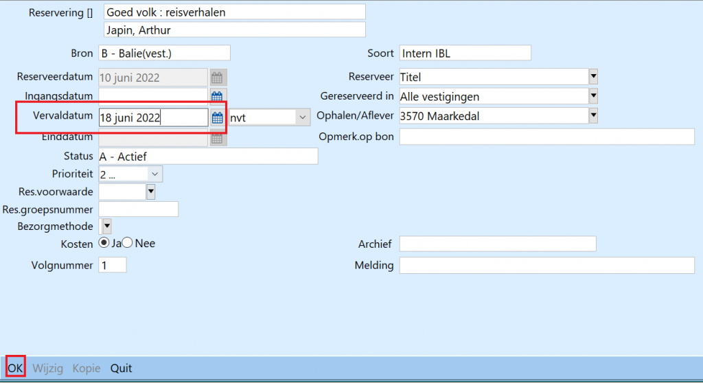Open calendar picker next to Ingangsdatum
The height and width of the screenshot is (383, 703).
(x=218, y=96)
